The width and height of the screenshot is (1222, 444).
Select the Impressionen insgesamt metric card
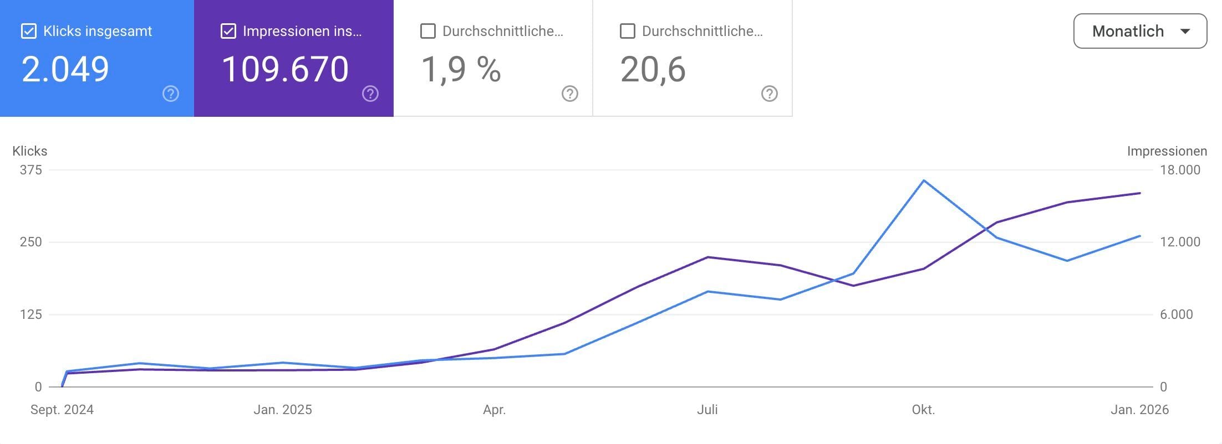(292, 58)
